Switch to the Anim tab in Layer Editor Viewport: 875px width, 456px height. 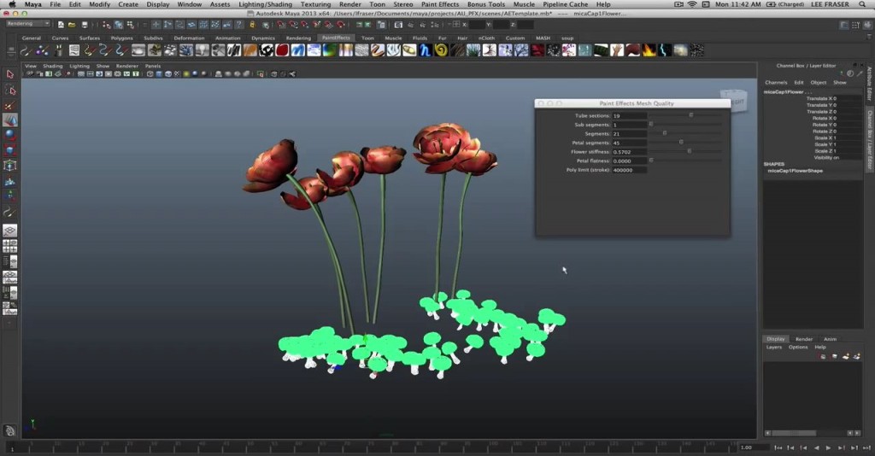(x=831, y=339)
